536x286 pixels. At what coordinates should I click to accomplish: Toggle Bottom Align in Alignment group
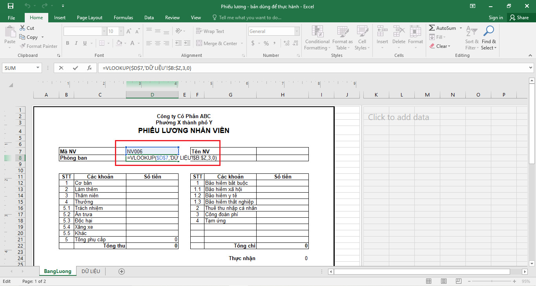pyautogui.click(x=166, y=31)
